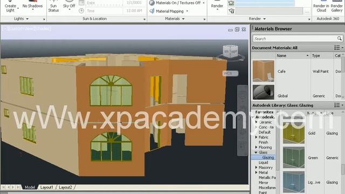Click Render in Cloud
The image size is (345, 194).
321,6
